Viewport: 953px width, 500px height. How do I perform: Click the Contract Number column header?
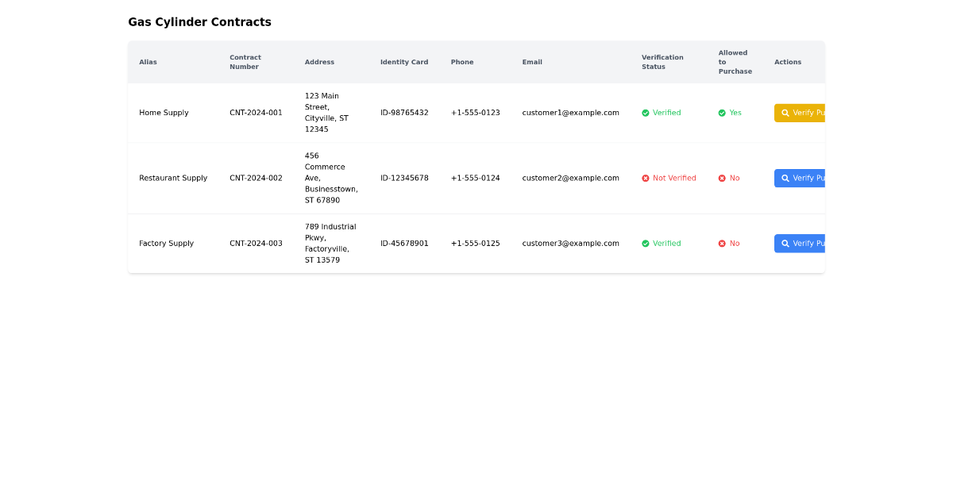[x=245, y=62]
